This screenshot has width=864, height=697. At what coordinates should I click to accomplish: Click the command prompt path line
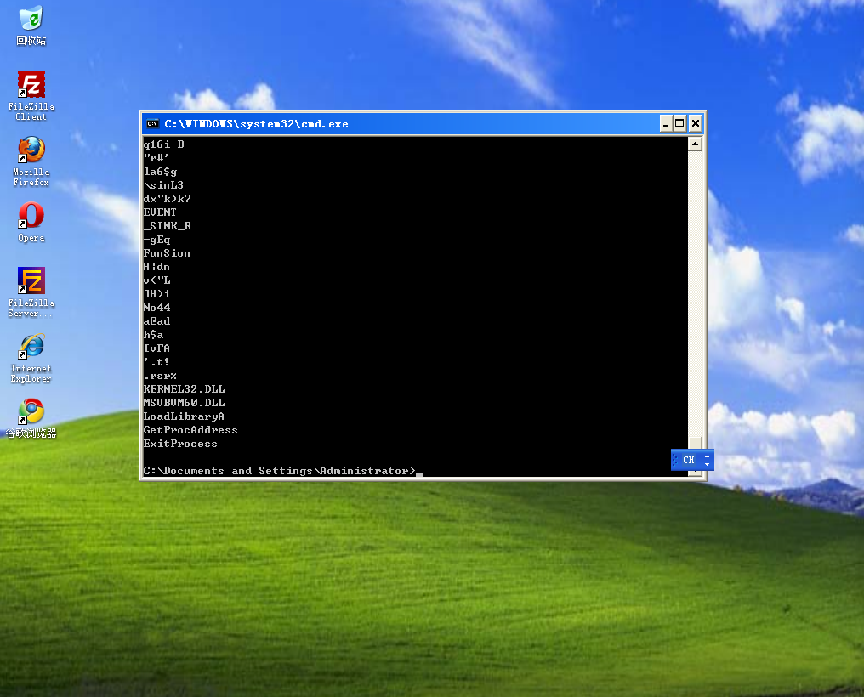280,471
